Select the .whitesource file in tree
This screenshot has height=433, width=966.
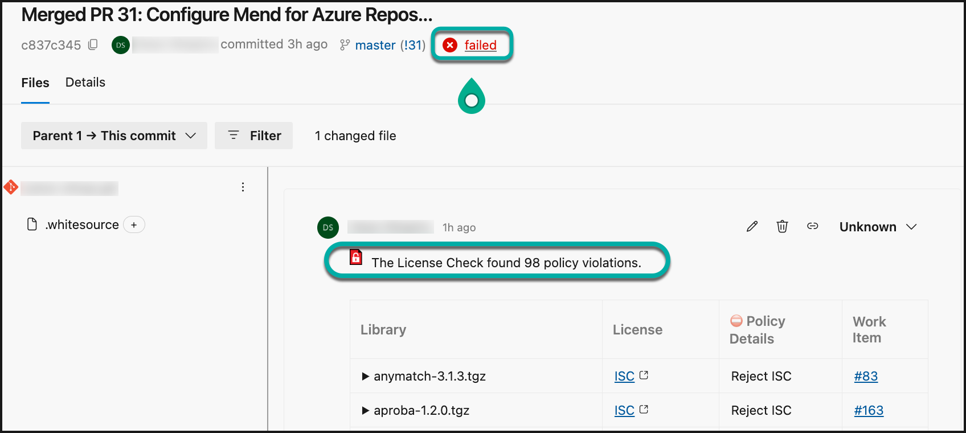click(82, 225)
